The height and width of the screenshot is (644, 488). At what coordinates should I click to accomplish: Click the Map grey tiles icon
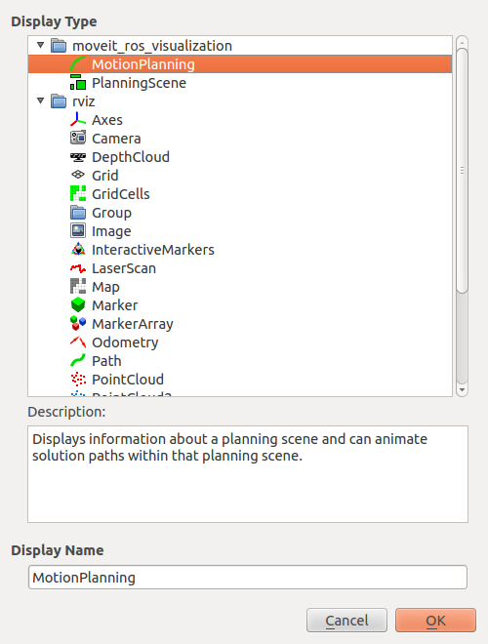pyautogui.click(x=78, y=286)
